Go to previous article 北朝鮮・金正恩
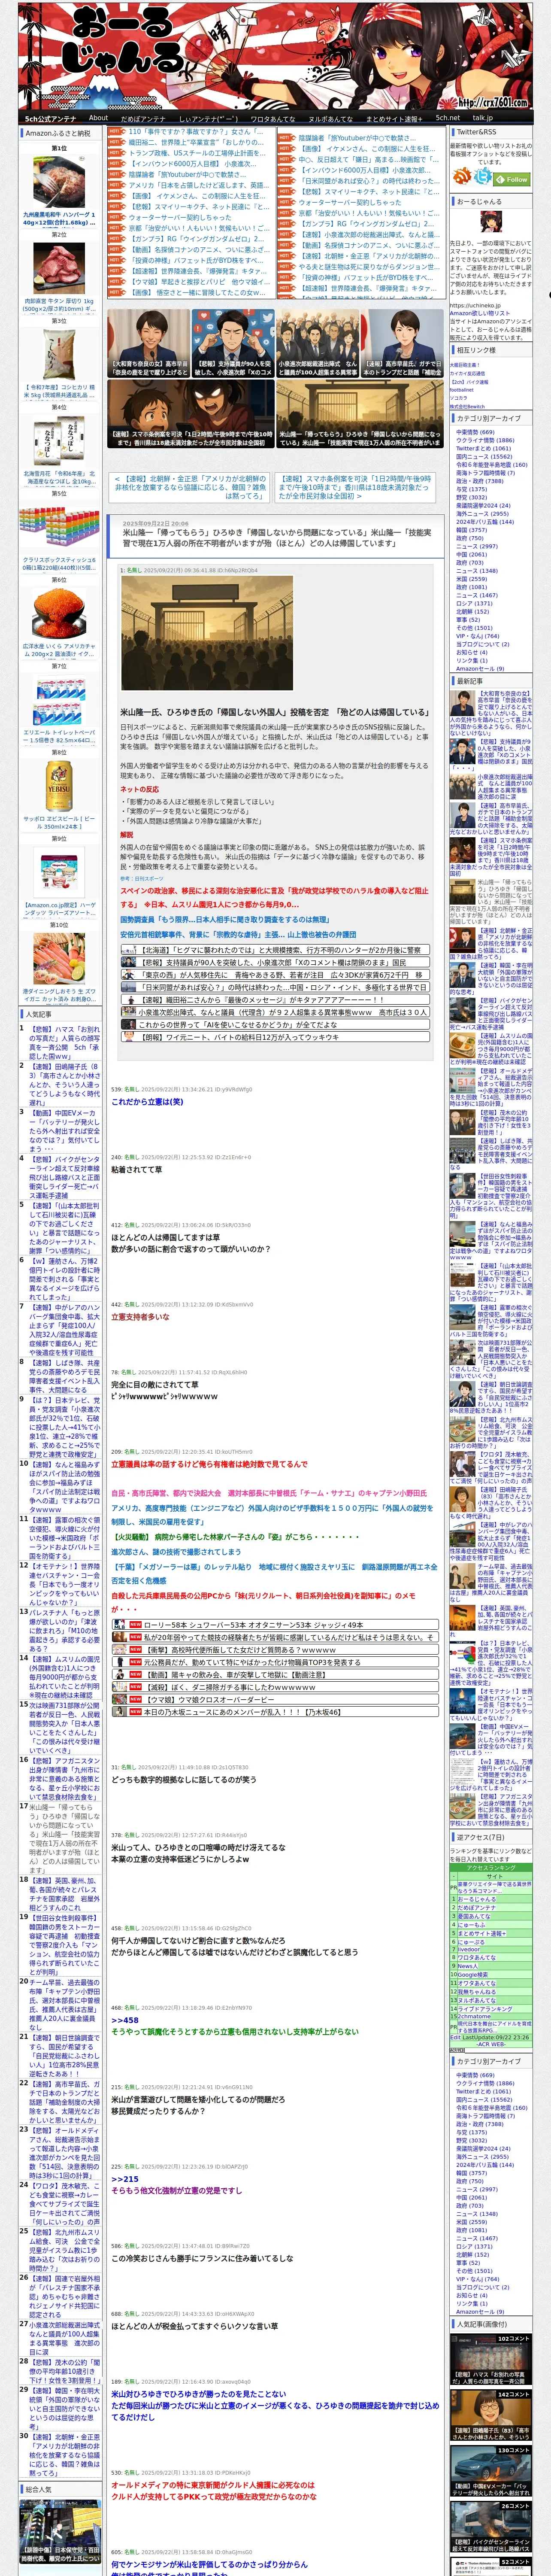551x2576 pixels. 190,487
